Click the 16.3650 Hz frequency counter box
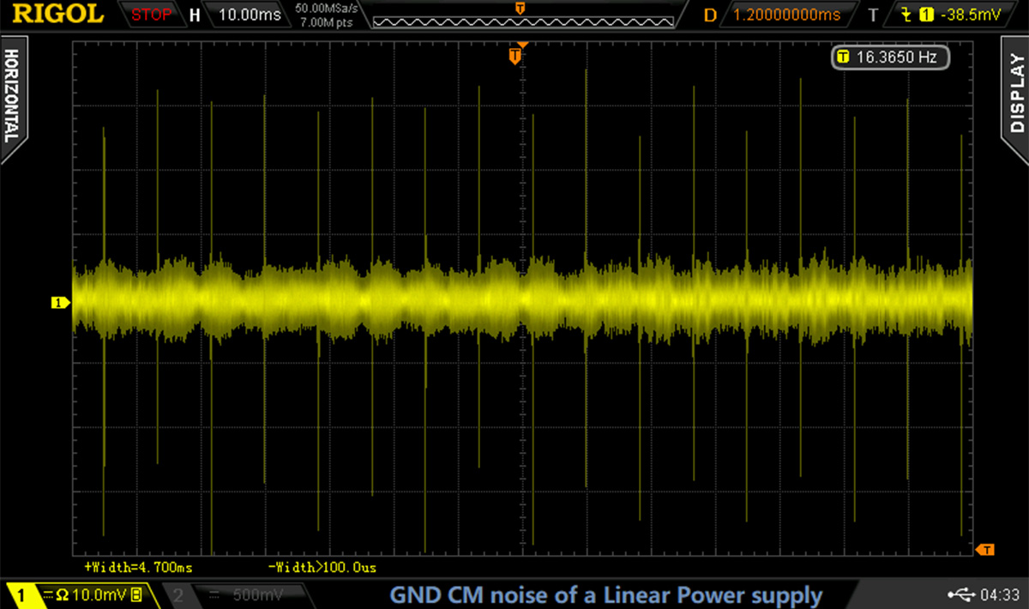Screen dimensions: 1029x609 click(890, 57)
